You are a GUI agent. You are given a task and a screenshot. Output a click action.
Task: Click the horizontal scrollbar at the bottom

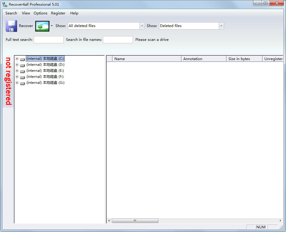click(135, 220)
